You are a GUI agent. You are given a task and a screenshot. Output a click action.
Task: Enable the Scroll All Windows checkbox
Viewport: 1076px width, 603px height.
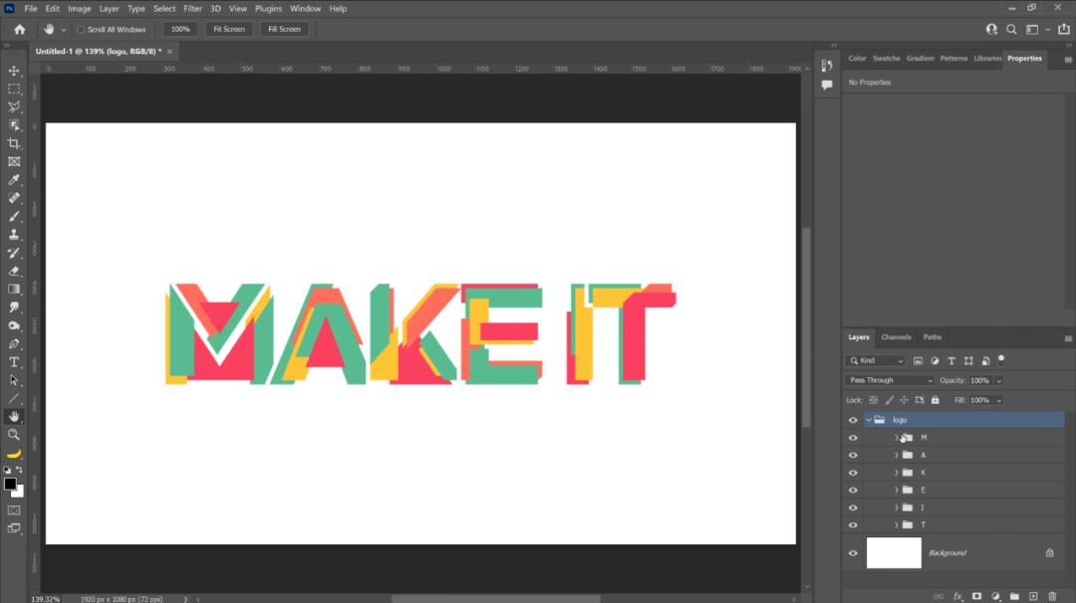(x=81, y=30)
